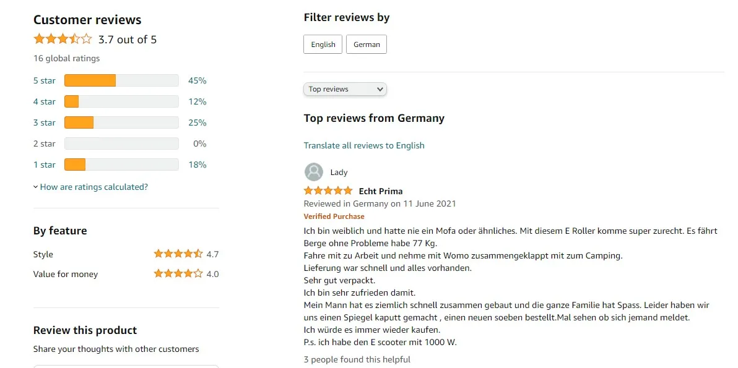Filter reviews by English
Screen dimensions: 738x368
point(323,45)
